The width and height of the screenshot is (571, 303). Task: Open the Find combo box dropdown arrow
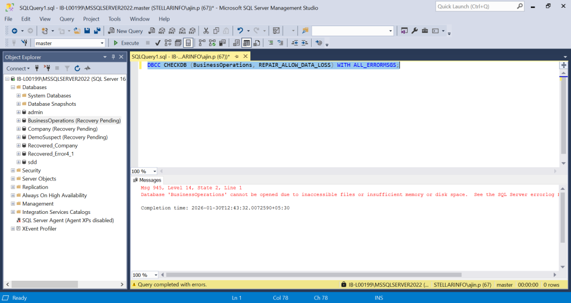(x=390, y=31)
